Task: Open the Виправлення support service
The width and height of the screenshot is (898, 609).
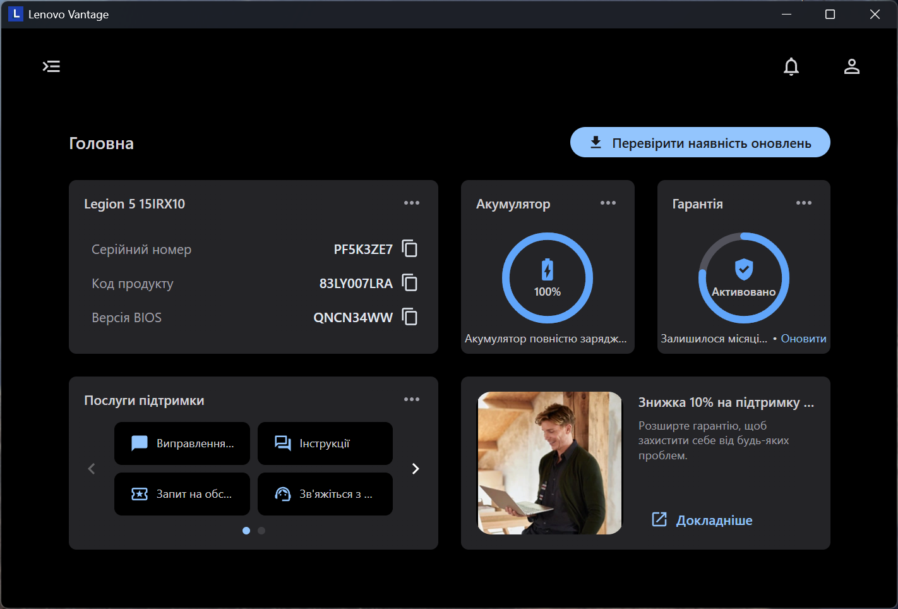Action: pos(182,443)
